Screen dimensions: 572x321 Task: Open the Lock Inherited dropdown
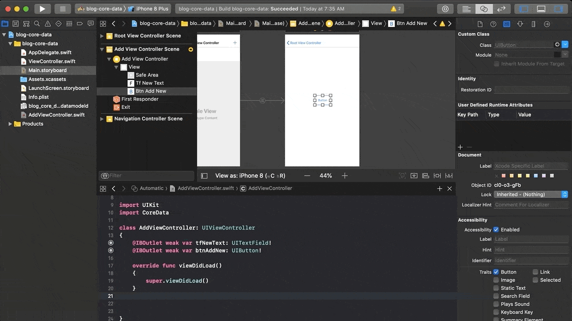531,194
